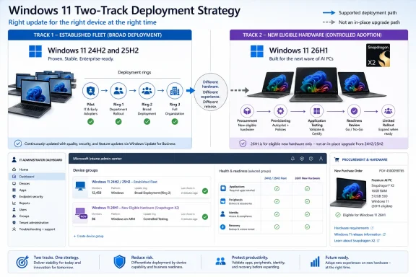Click the notification bell in Intune header

pos(292,159)
